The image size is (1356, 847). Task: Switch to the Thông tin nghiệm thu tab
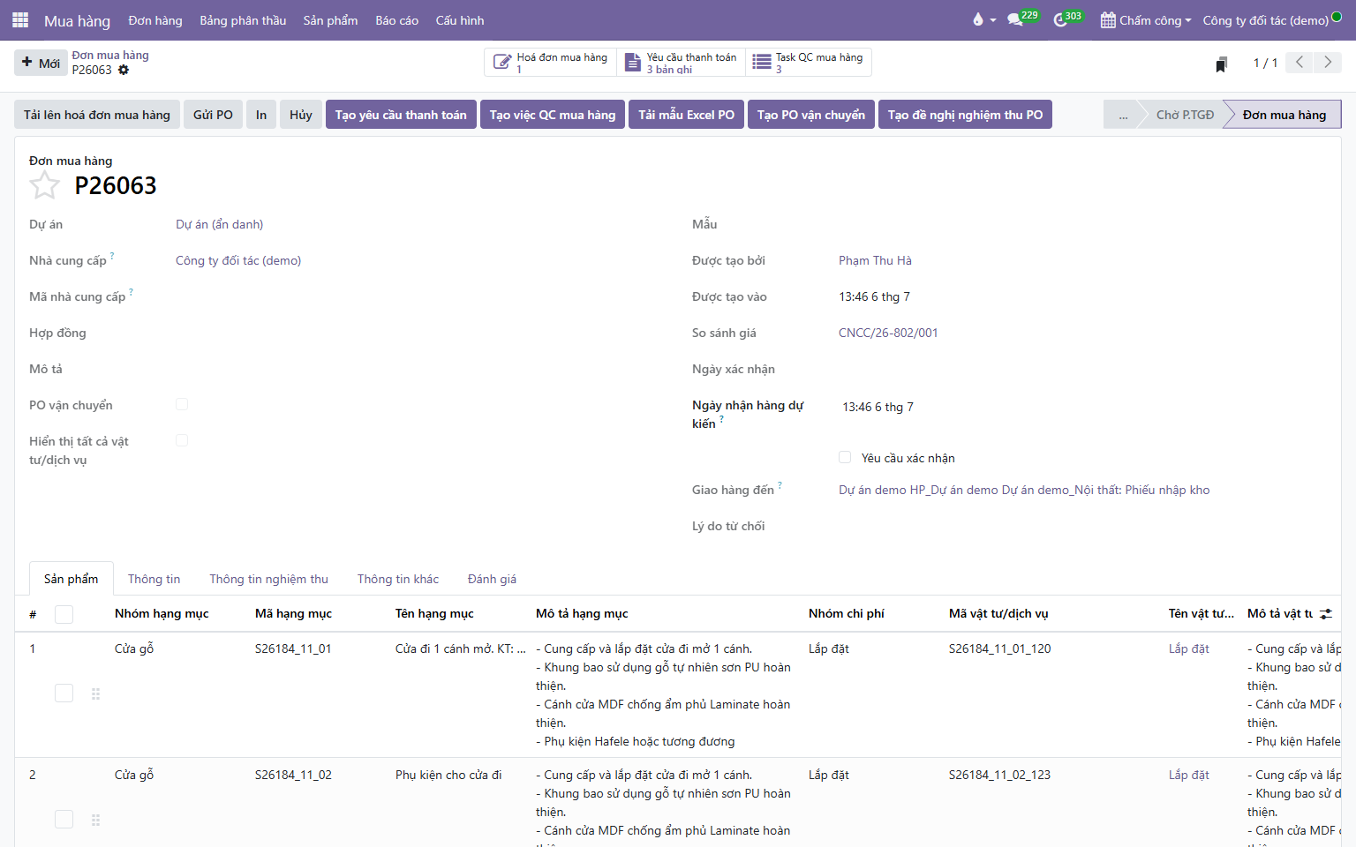pos(268,579)
